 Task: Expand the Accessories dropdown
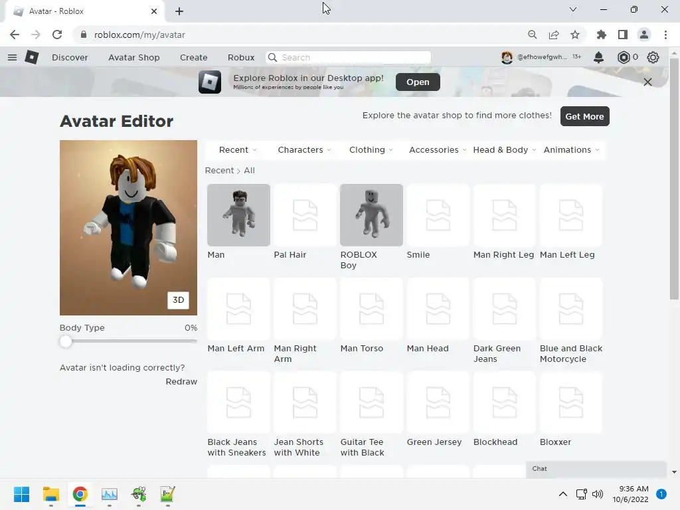coord(438,150)
